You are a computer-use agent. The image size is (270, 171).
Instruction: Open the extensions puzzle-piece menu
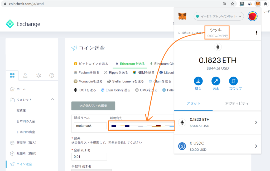(x=266, y=4)
